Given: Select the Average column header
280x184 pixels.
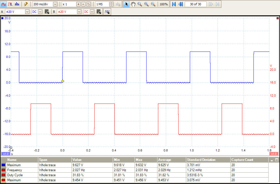Looking at the screenshot, I should point(172,160).
